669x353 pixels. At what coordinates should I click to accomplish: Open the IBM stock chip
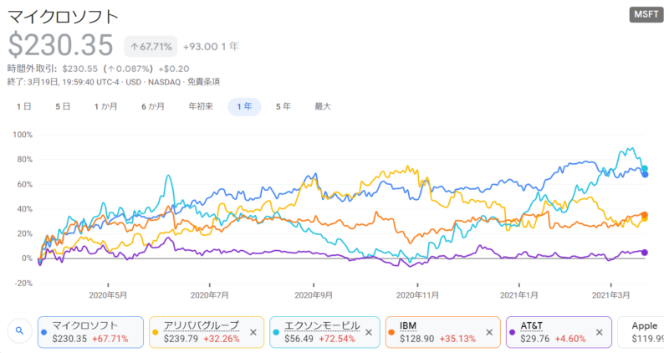442,332
